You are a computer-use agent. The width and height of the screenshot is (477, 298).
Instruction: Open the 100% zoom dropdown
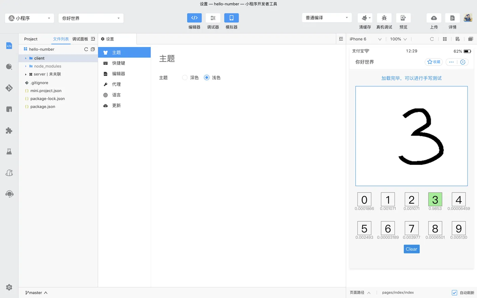(x=398, y=39)
